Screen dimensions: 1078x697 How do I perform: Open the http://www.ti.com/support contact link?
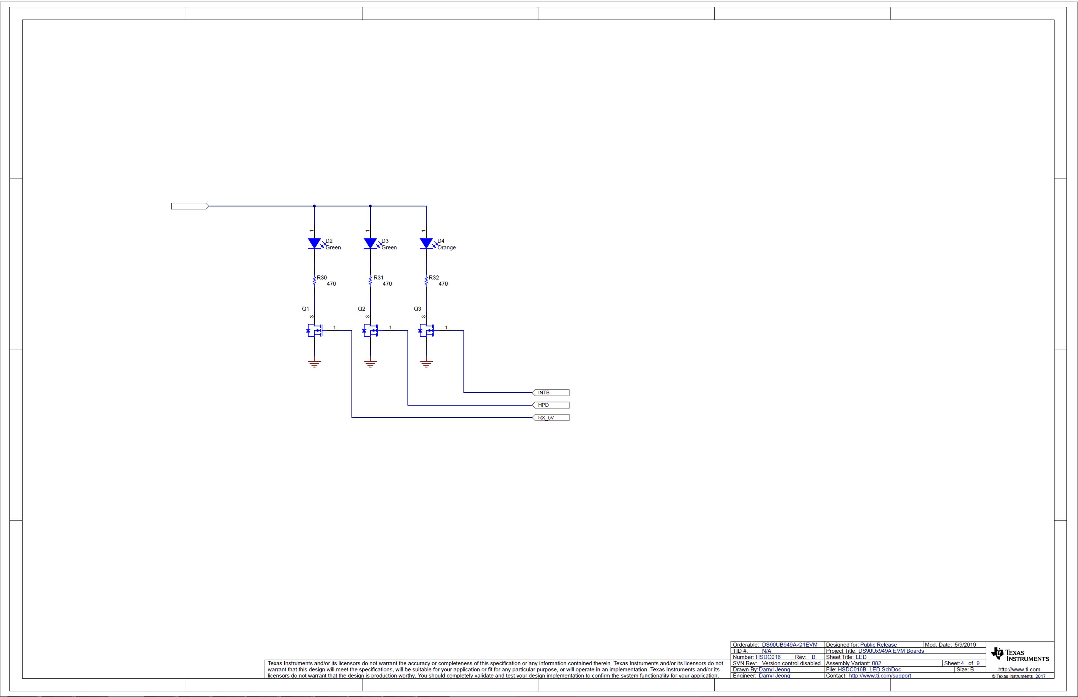click(x=880, y=675)
